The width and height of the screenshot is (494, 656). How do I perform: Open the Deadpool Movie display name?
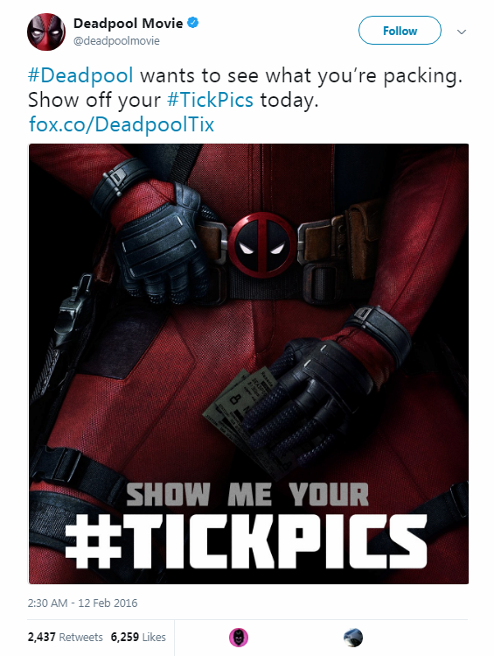point(129,24)
